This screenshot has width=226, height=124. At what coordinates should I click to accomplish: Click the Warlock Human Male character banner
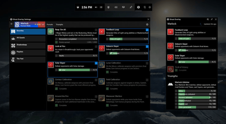point(30,24)
